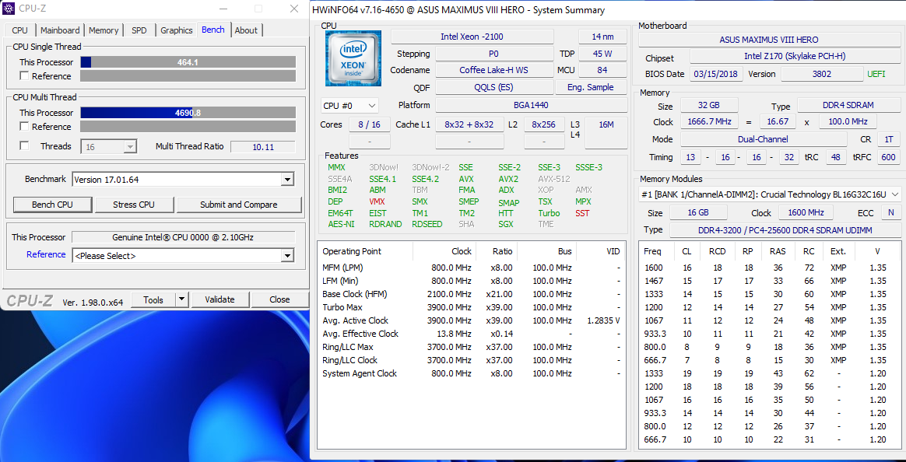Image resolution: width=906 pixels, height=462 pixels.
Task: Enable the Multi Thread Reference checkbox
Action: [x=24, y=127]
